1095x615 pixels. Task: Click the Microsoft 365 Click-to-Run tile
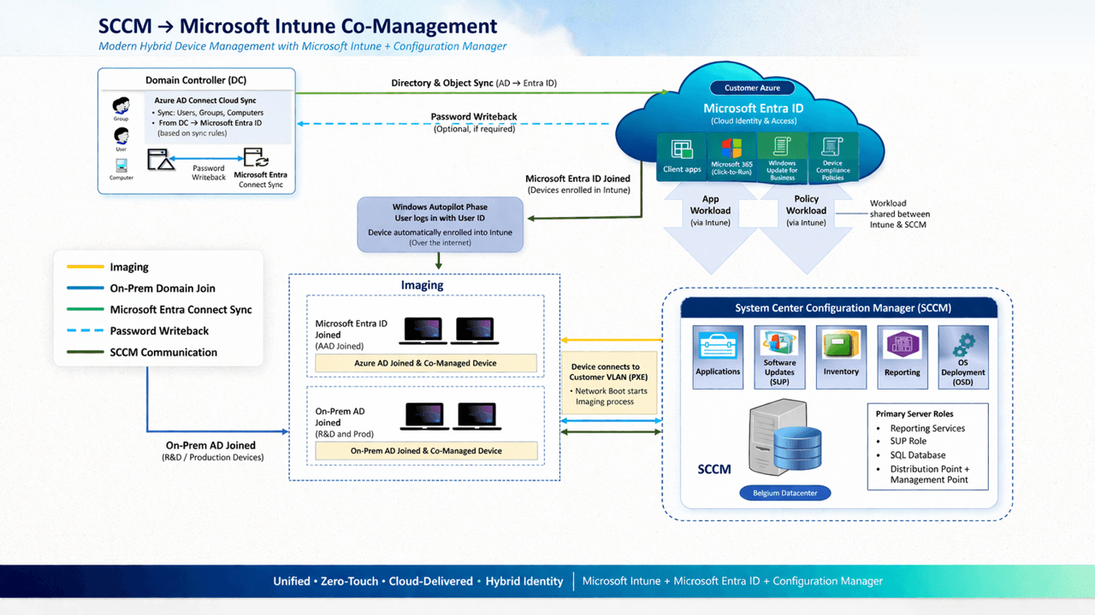tap(731, 155)
